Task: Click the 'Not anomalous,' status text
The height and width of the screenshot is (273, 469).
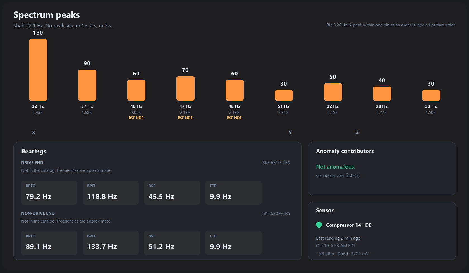Action: click(x=335, y=167)
